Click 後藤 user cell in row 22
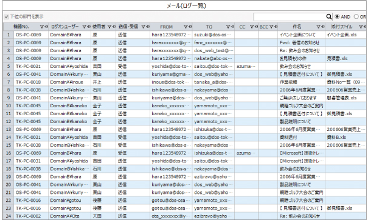The image size is (368, 220). point(97,201)
